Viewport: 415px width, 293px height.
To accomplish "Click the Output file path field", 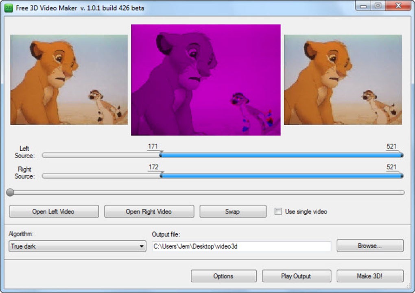I will point(242,246).
